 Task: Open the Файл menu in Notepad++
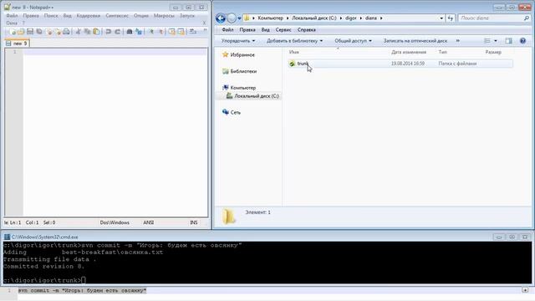tap(12, 16)
